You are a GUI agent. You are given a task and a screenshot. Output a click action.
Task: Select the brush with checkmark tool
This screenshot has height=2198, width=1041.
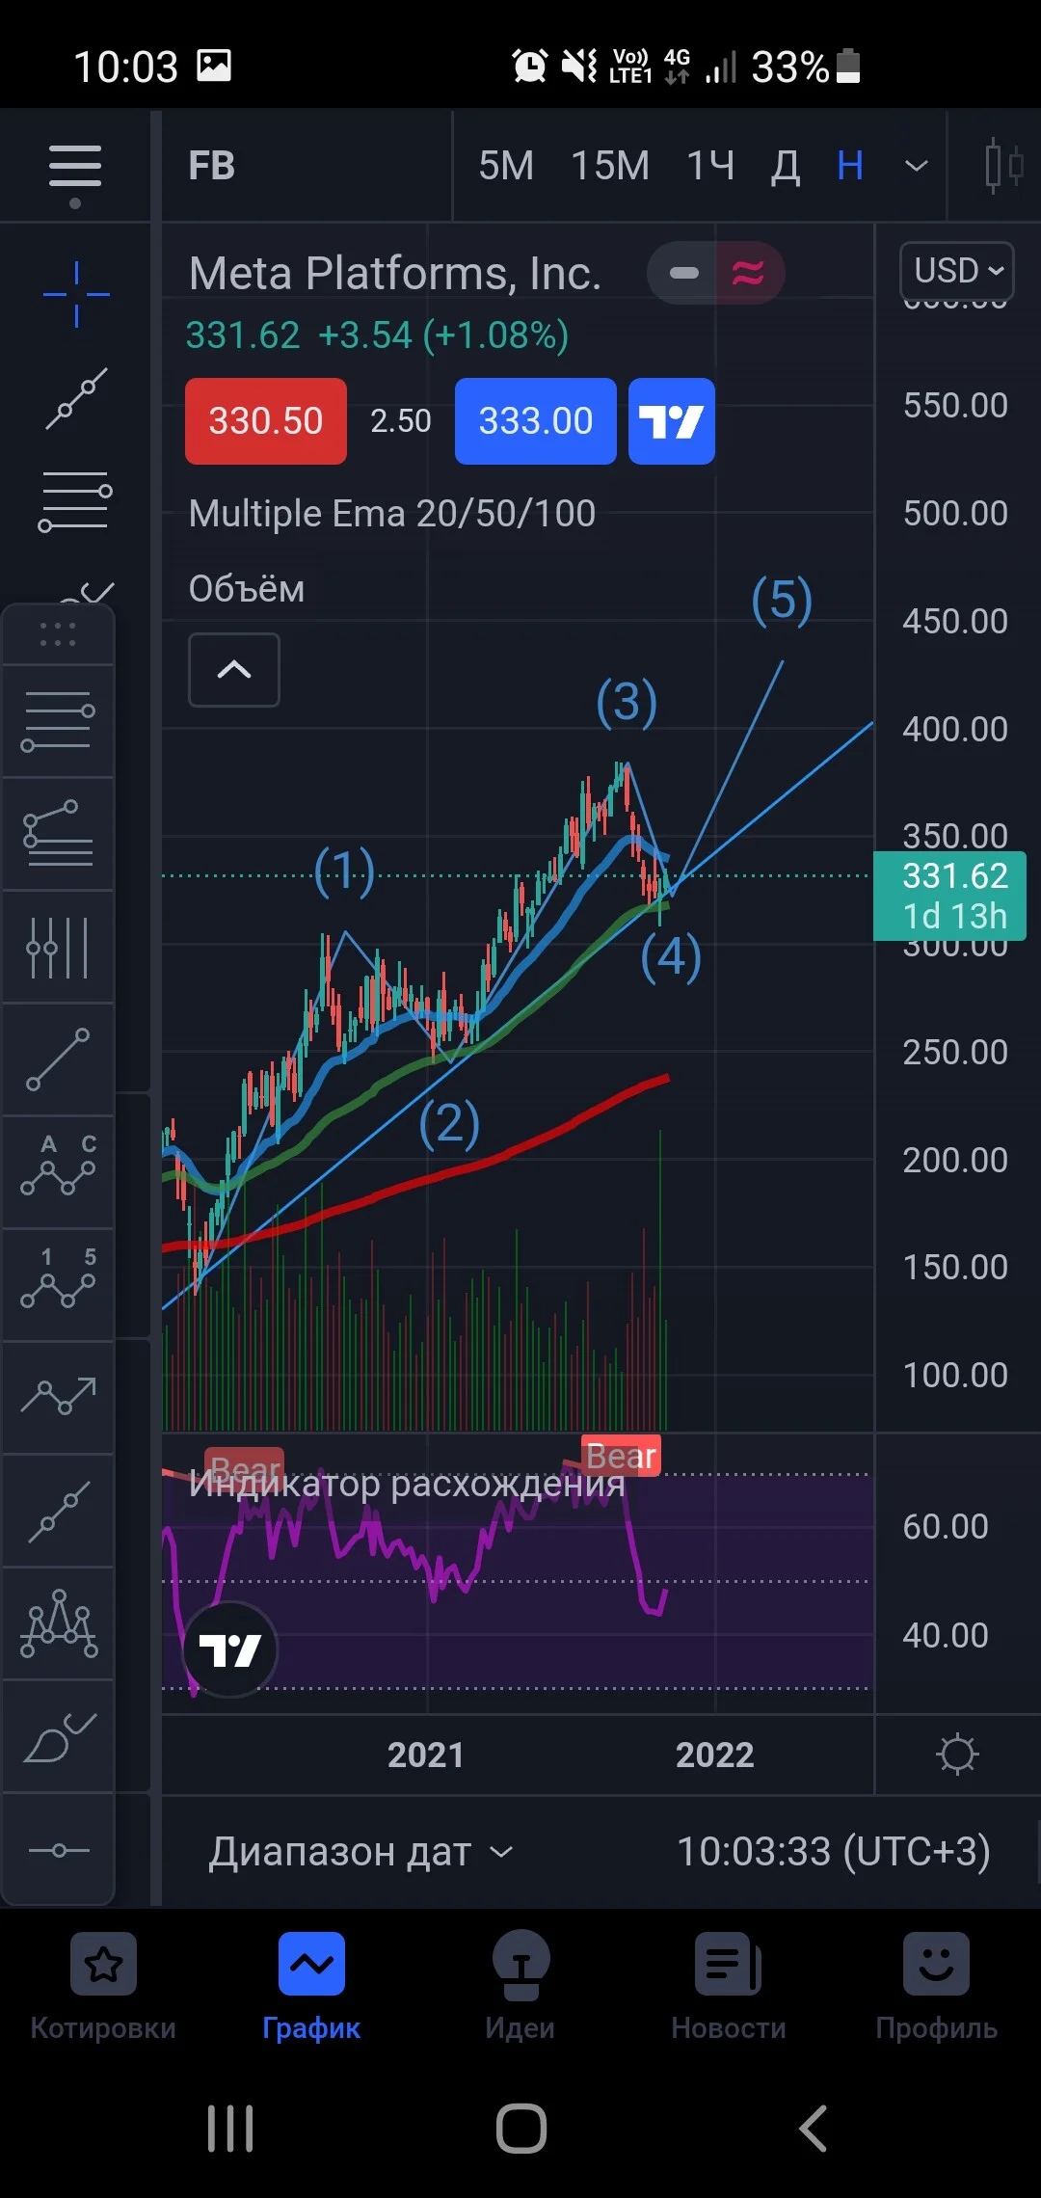click(x=58, y=1736)
